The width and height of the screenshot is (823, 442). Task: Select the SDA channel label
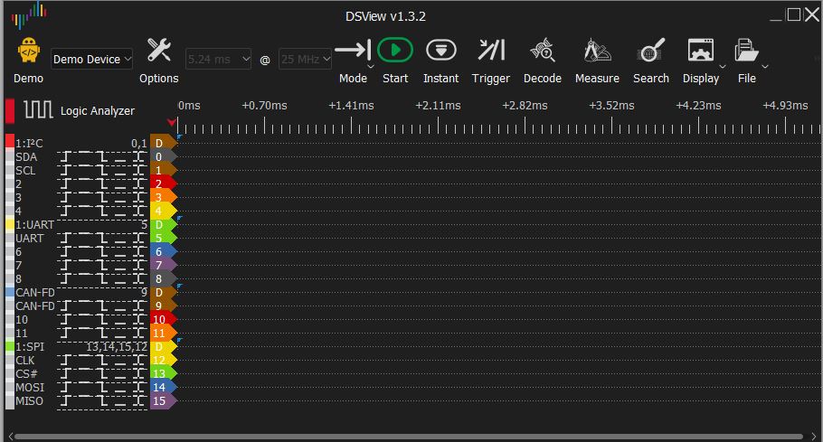[27, 156]
